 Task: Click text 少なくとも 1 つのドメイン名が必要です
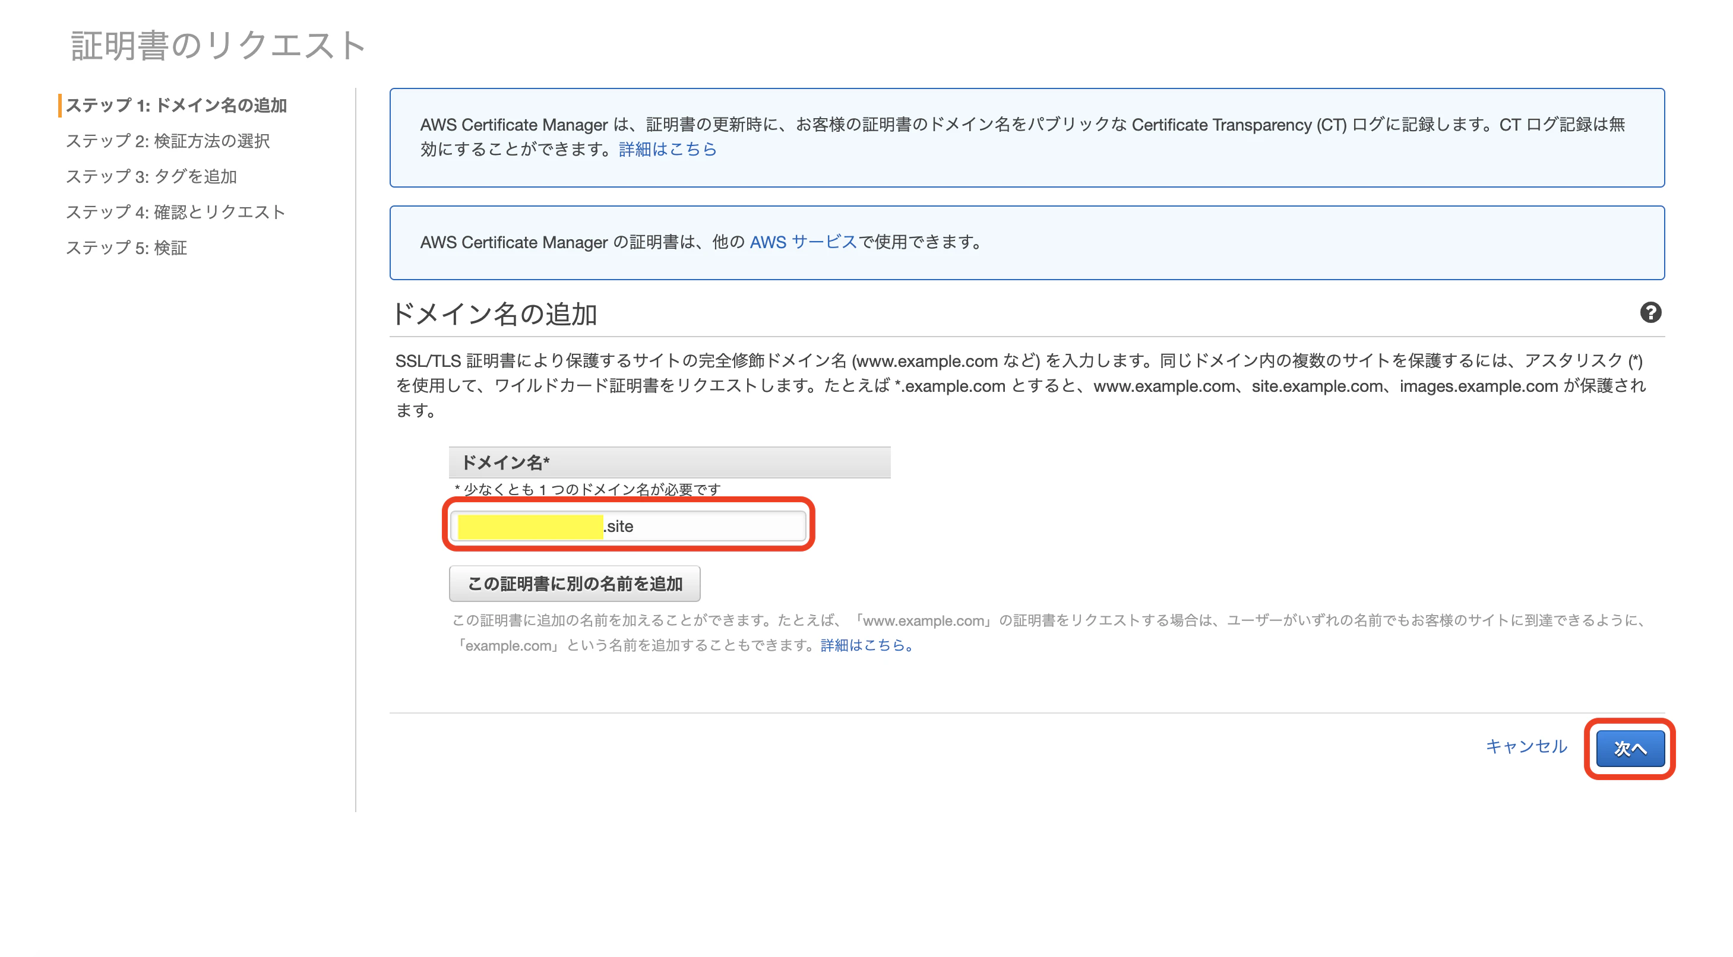point(592,489)
